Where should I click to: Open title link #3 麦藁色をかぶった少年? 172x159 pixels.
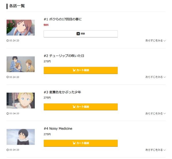click(62, 92)
